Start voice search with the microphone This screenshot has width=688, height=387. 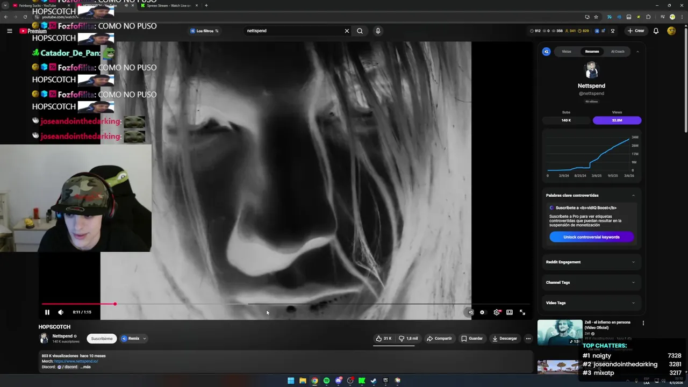[378, 31]
